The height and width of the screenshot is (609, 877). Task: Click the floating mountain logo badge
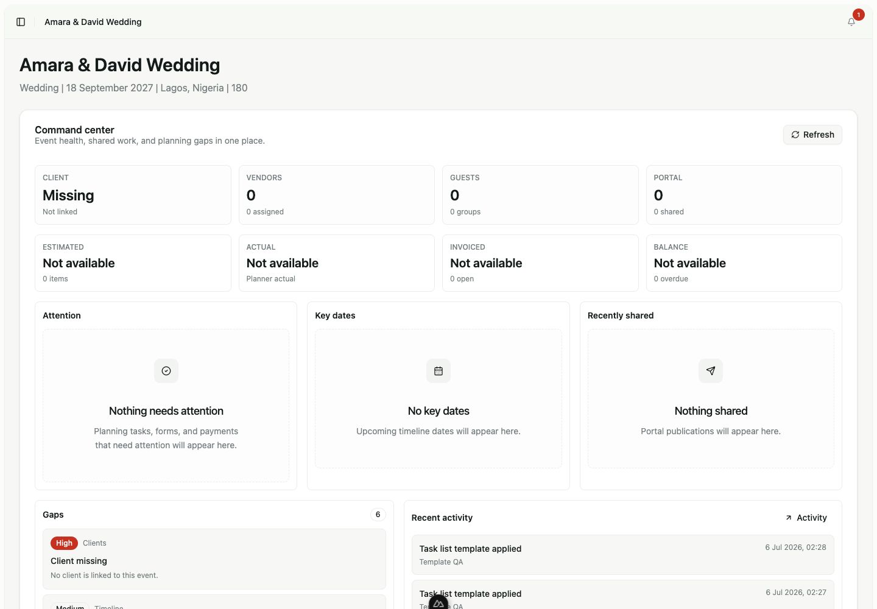click(x=438, y=603)
